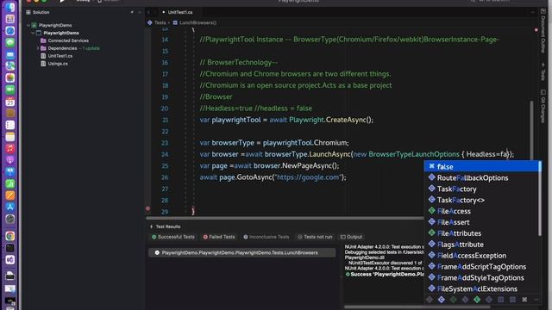Viewport: 552px width, 310px height.
Task: Click the Run play button in the toolbar
Action: (62, 1)
